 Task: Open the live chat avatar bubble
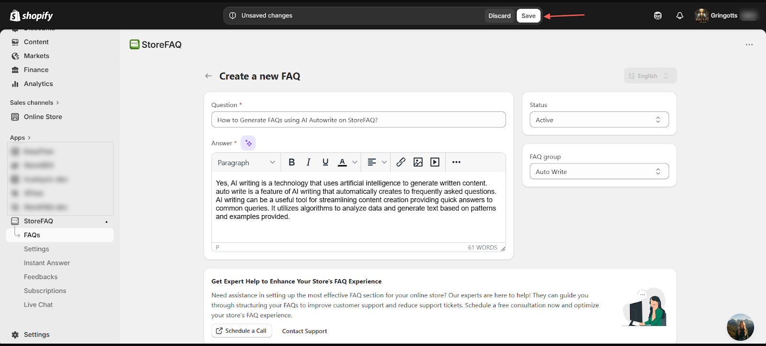[x=740, y=327]
